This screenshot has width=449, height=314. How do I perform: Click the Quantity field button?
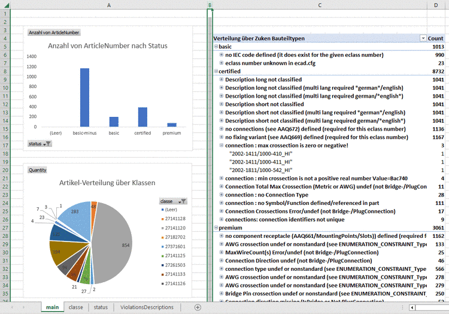pyautogui.click(x=37, y=170)
